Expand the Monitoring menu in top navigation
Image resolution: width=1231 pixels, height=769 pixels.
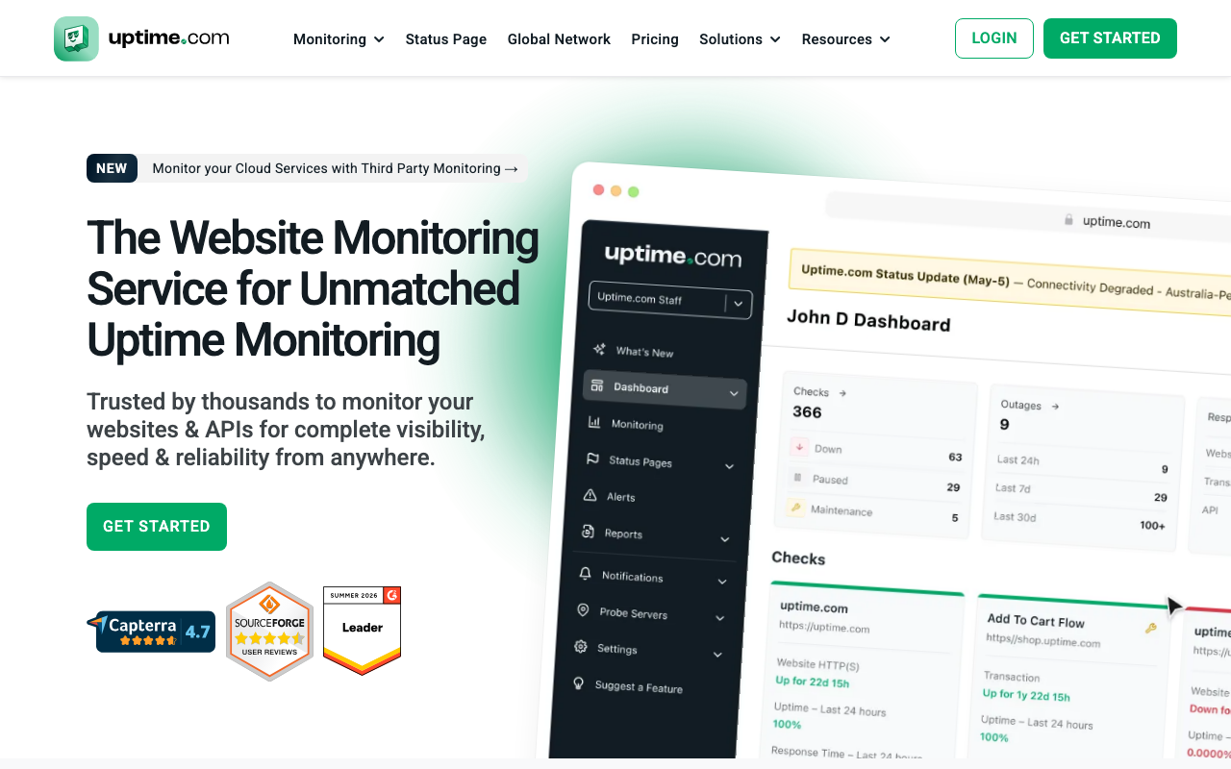click(339, 39)
